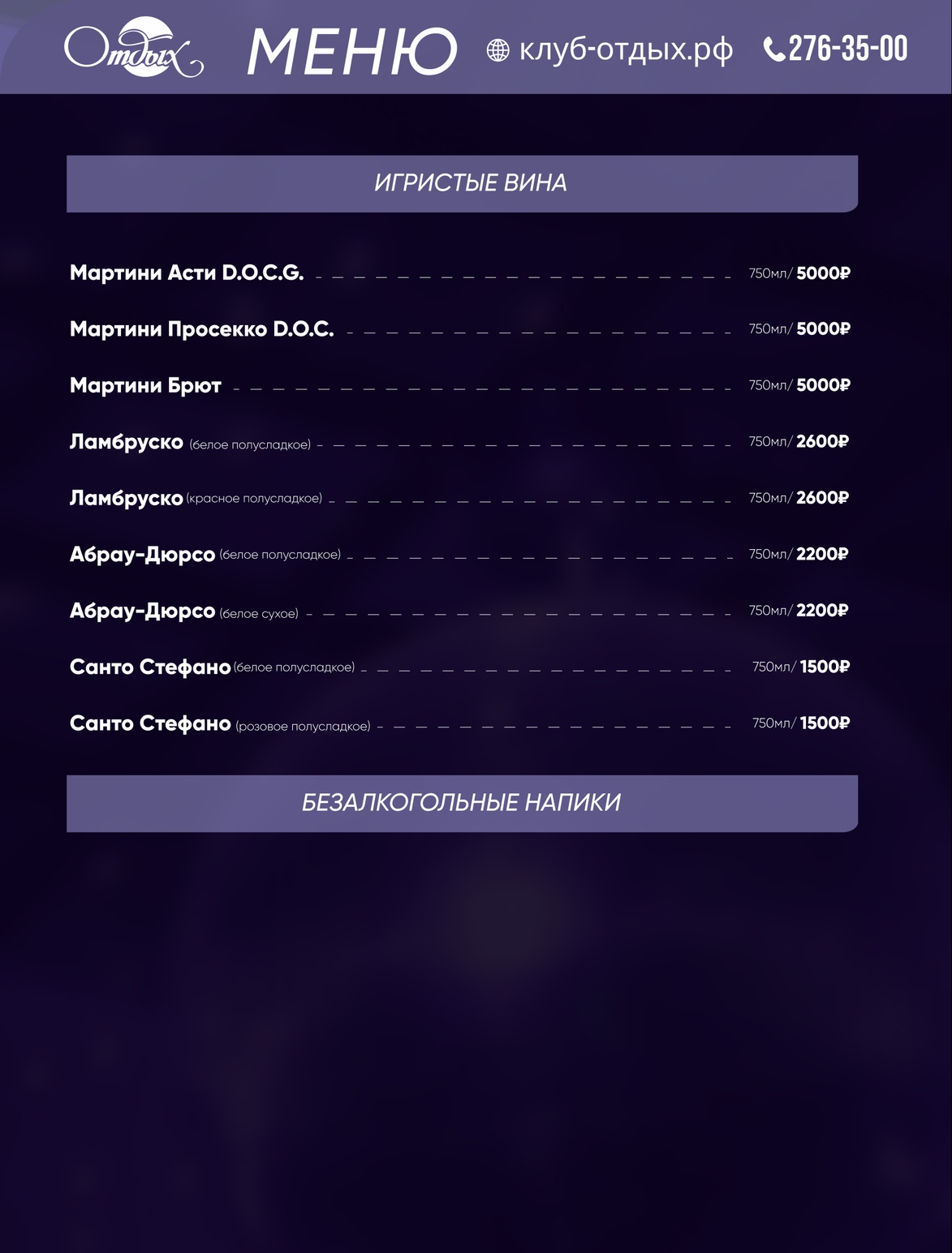Screen dimensions: 952x1253
Task: Click the phone handset icon
Action: tap(774, 50)
